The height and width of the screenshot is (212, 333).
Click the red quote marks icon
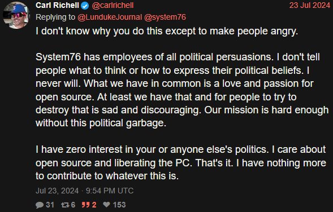(85, 205)
